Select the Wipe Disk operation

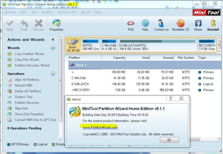click(x=22, y=108)
